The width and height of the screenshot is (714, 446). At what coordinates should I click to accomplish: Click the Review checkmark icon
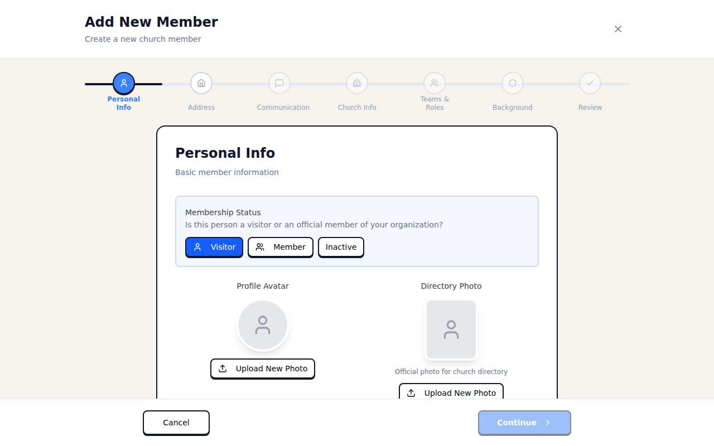click(x=590, y=83)
